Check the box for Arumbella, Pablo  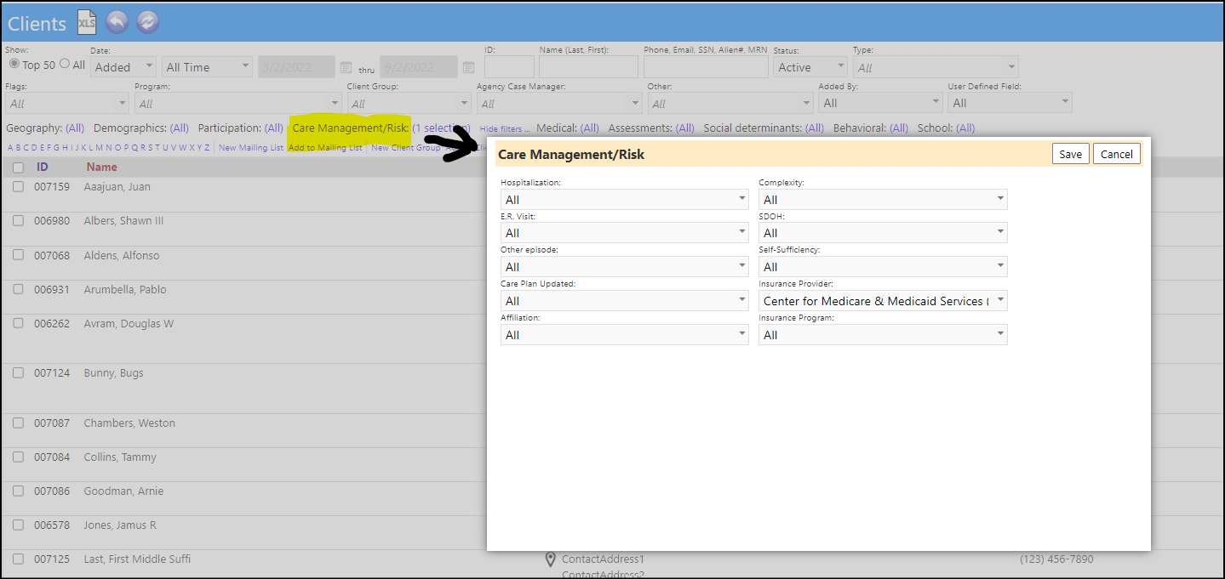pos(18,290)
